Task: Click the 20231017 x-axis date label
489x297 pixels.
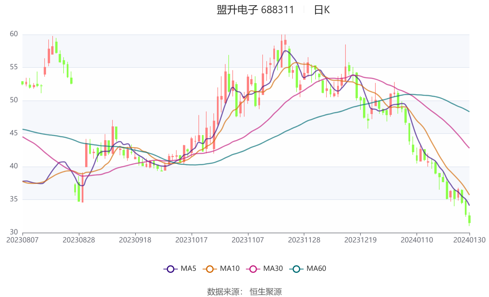Action: (192, 240)
